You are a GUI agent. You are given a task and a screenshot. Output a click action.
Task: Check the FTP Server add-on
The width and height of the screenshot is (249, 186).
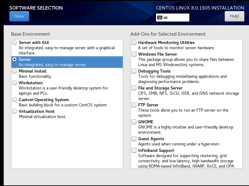(134, 105)
